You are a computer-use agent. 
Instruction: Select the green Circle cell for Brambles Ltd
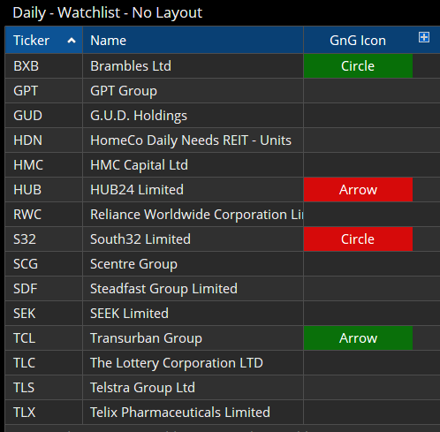tap(358, 66)
